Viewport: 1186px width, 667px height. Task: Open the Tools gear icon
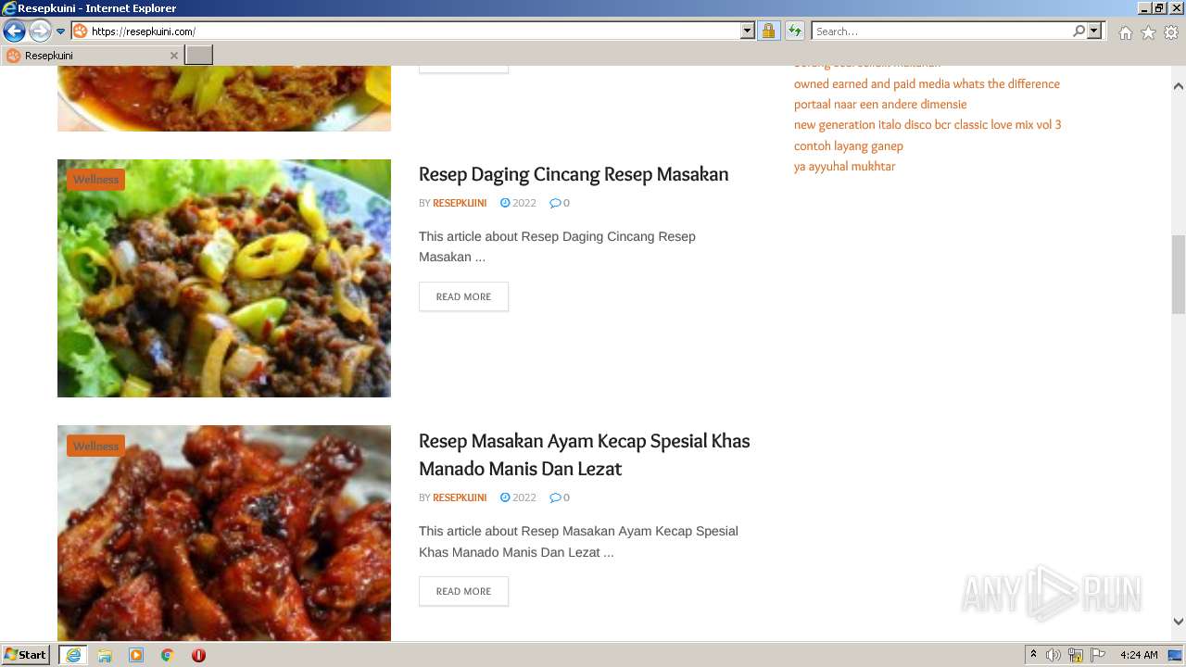(1171, 32)
